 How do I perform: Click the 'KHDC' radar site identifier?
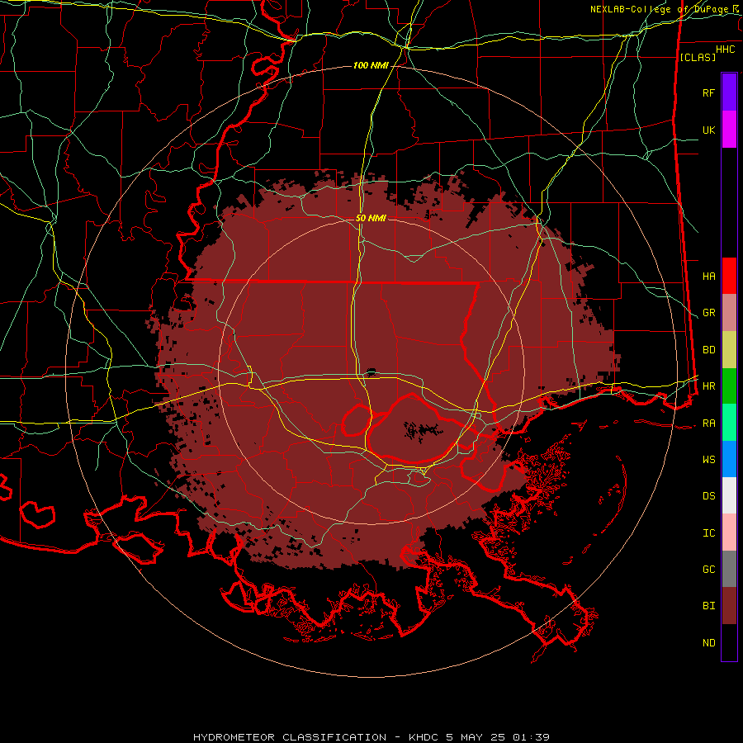tap(424, 737)
